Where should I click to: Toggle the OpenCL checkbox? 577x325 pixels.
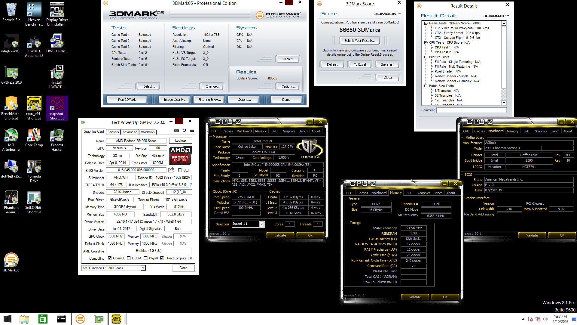pyautogui.click(x=110, y=258)
